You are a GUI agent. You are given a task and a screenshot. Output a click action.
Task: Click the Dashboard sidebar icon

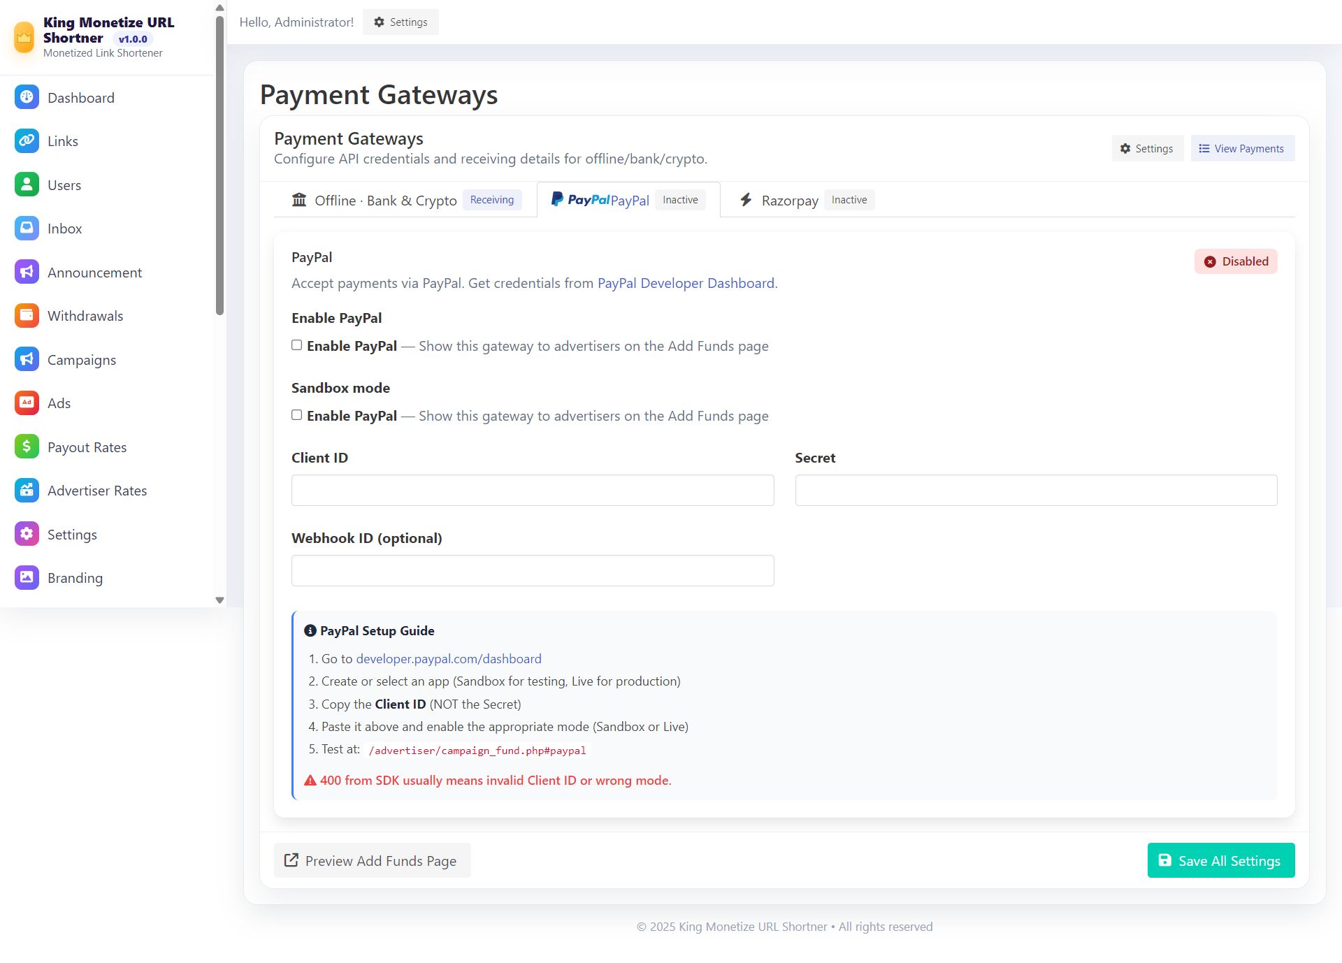click(27, 97)
